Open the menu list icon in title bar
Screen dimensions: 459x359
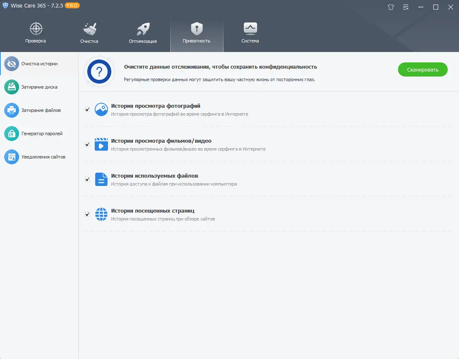(x=406, y=7)
